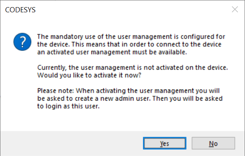This screenshot has height=156, width=245.
Task: Choose No to decline activation
Action: click(x=213, y=143)
